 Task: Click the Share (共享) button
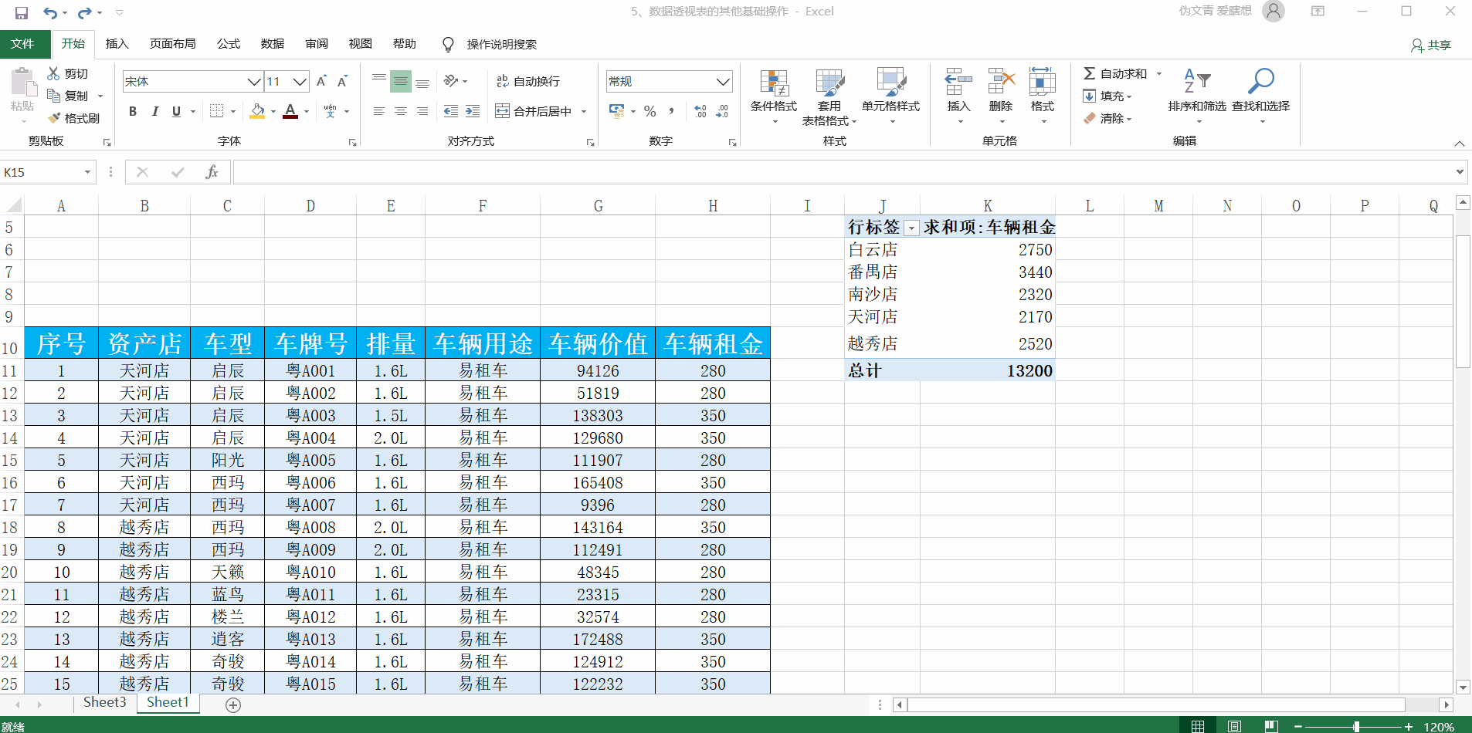(x=1431, y=46)
